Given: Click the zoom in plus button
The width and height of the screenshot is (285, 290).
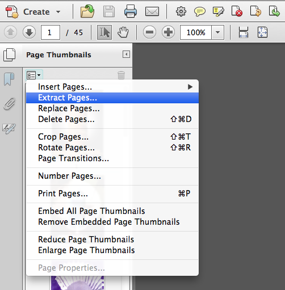Looking at the screenshot, I should tap(168, 32).
